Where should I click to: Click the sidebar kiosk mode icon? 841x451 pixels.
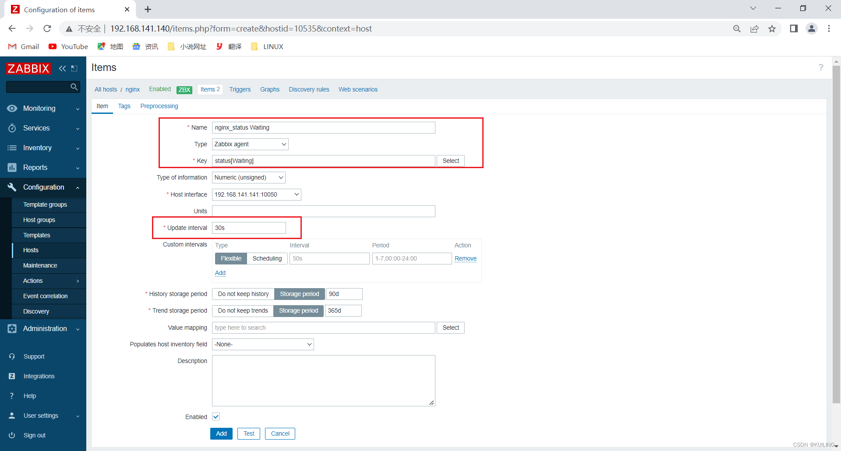[x=74, y=68]
